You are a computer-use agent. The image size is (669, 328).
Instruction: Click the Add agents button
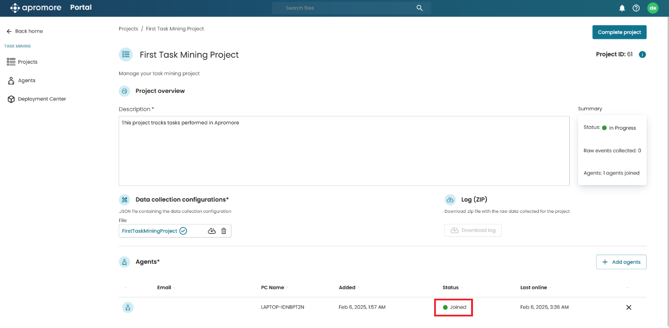(x=621, y=262)
